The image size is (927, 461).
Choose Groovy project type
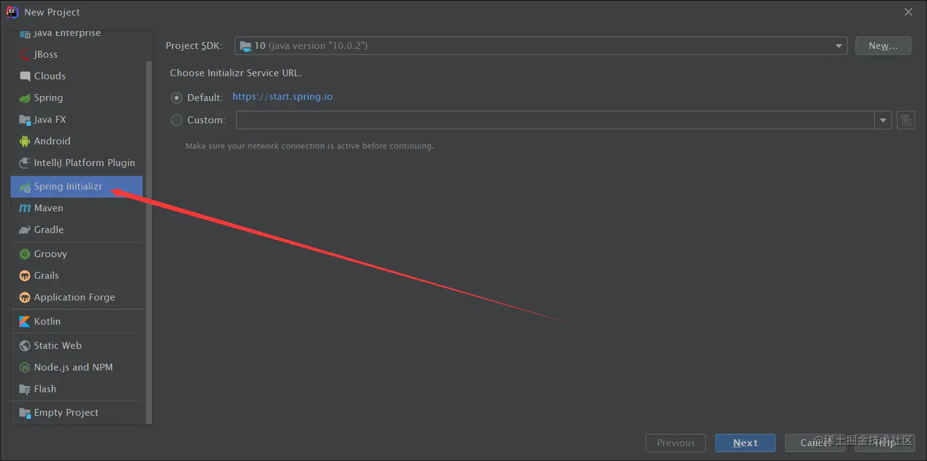pos(77,254)
